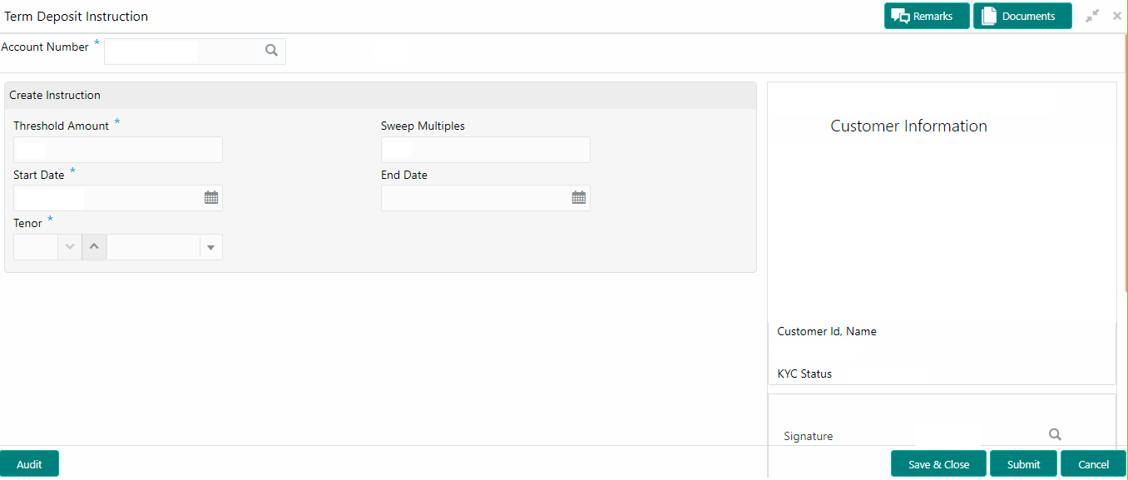Submit the term deposit instruction
Viewport: 1128px width, 480px height.
[1023, 464]
